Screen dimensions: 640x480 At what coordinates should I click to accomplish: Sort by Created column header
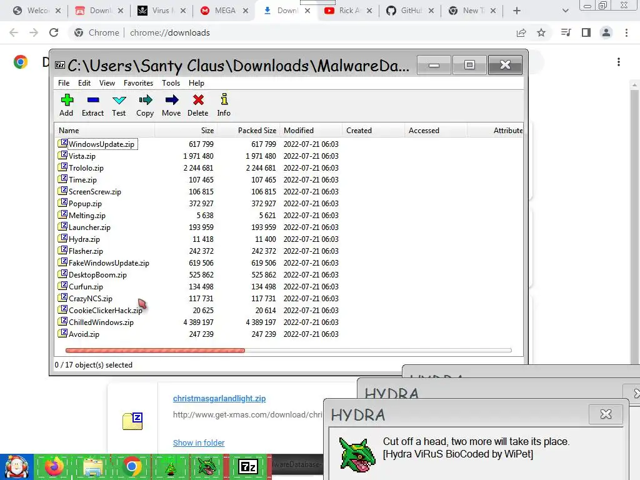pos(374,131)
